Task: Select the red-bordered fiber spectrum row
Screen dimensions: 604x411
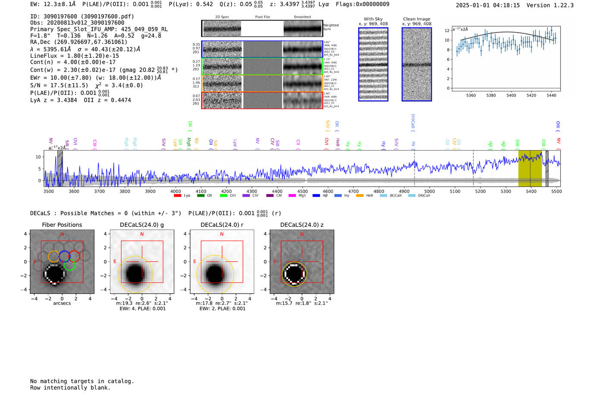Action: pyautogui.click(x=262, y=100)
